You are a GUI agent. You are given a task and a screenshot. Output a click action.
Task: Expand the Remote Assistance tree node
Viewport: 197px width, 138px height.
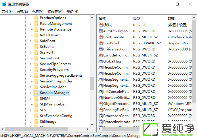click(x=31, y=29)
